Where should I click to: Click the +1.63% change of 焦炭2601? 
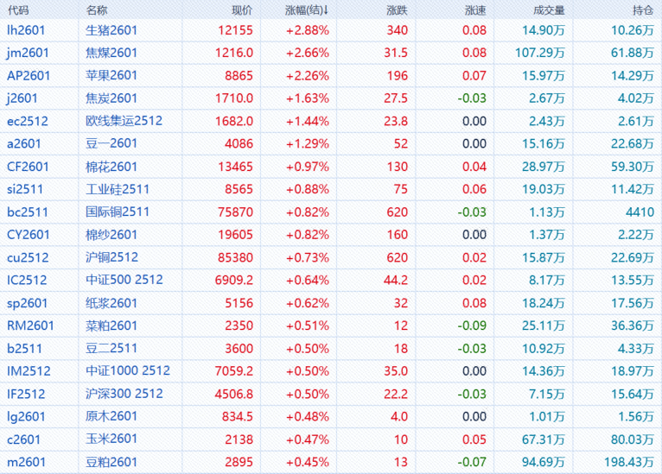pos(307,98)
